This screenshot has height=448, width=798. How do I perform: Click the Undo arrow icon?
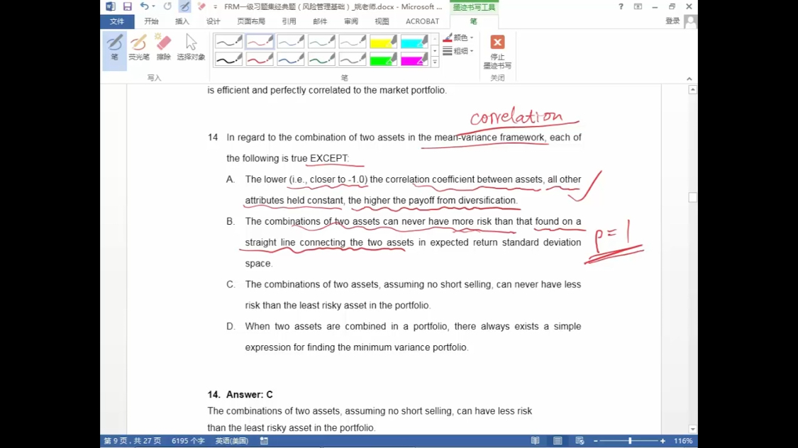pyautogui.click(x=144, y=6)
